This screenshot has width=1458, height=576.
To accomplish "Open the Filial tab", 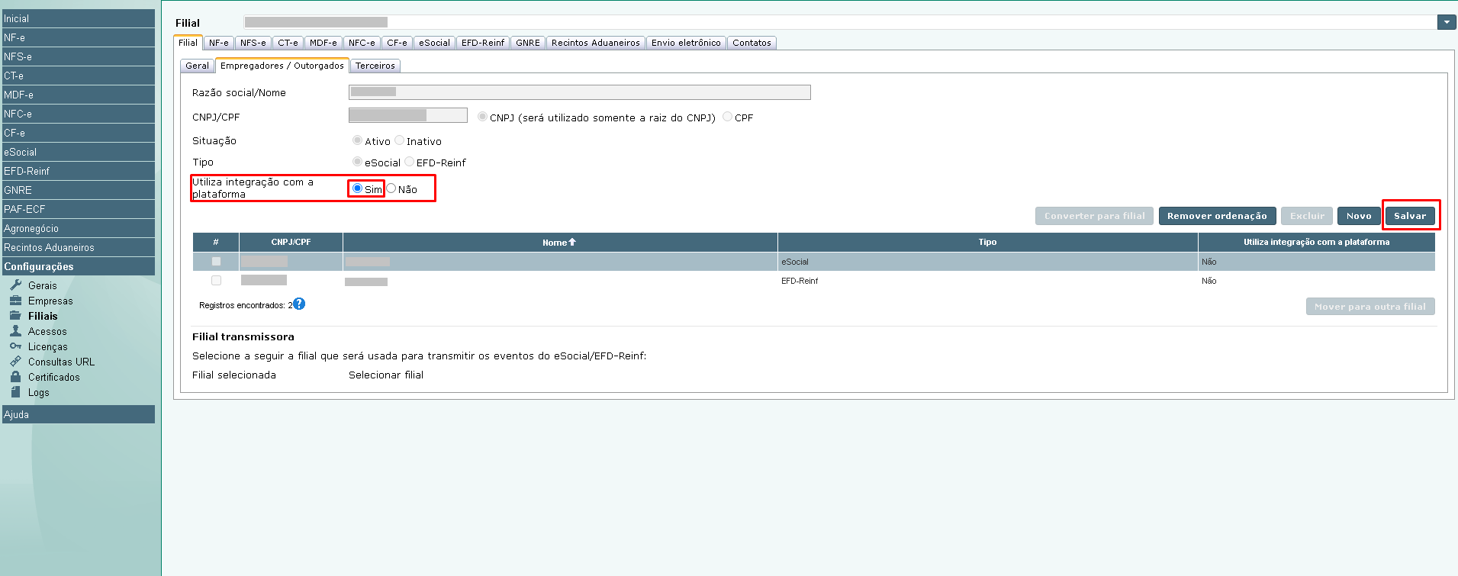I will pos(188,43).
